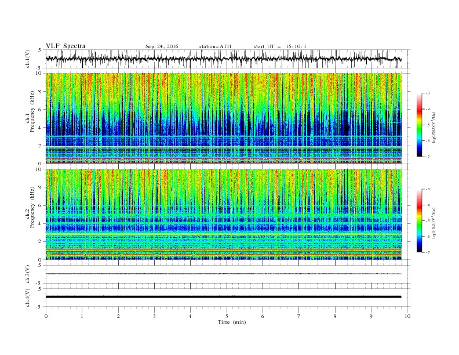Click the time axis tick label '0'
Viewport: 459px width, 355px height.
click(46, 316)
